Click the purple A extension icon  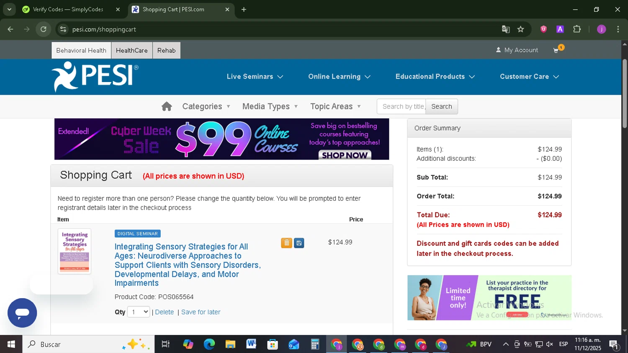click(560, 29)
